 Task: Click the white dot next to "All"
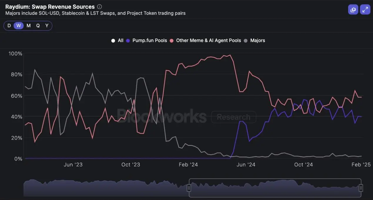click(x=113, y=40)
